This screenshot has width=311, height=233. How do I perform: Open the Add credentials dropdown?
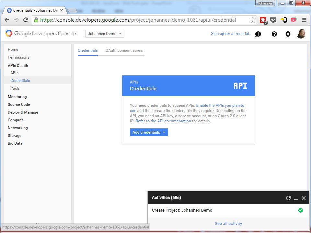coord(149,132)
